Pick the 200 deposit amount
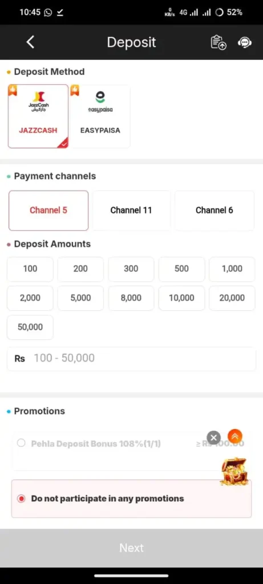Screen dimensions: 263x584 [x=80, y=269]
